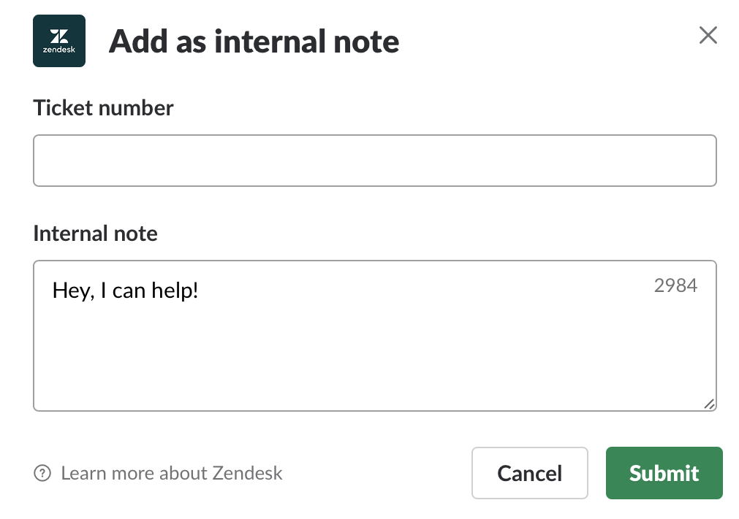Click the Add as internal note title
This screenshot has height=519, width=739.
[x=254, y=42]
